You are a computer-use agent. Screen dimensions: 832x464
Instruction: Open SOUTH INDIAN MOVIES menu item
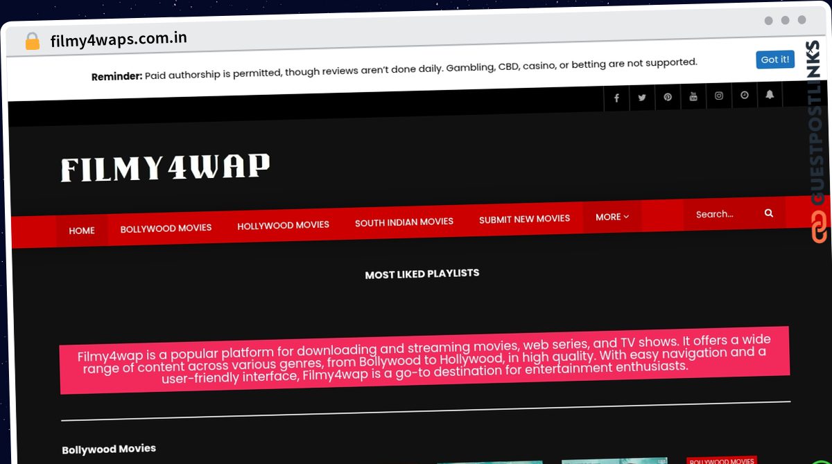coord(404,222)
